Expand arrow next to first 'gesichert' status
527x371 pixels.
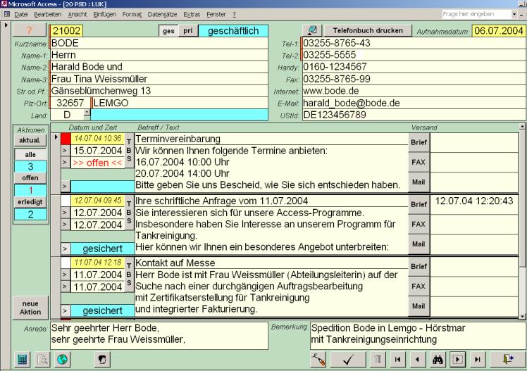click(66, 249)
